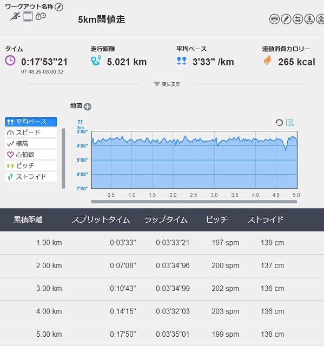
Task: Click distance value 5.021 km
Action: (x=127, y=62)
